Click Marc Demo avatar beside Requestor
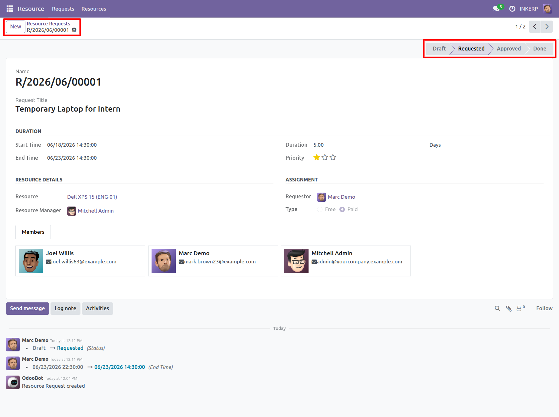 pos(322,197)
